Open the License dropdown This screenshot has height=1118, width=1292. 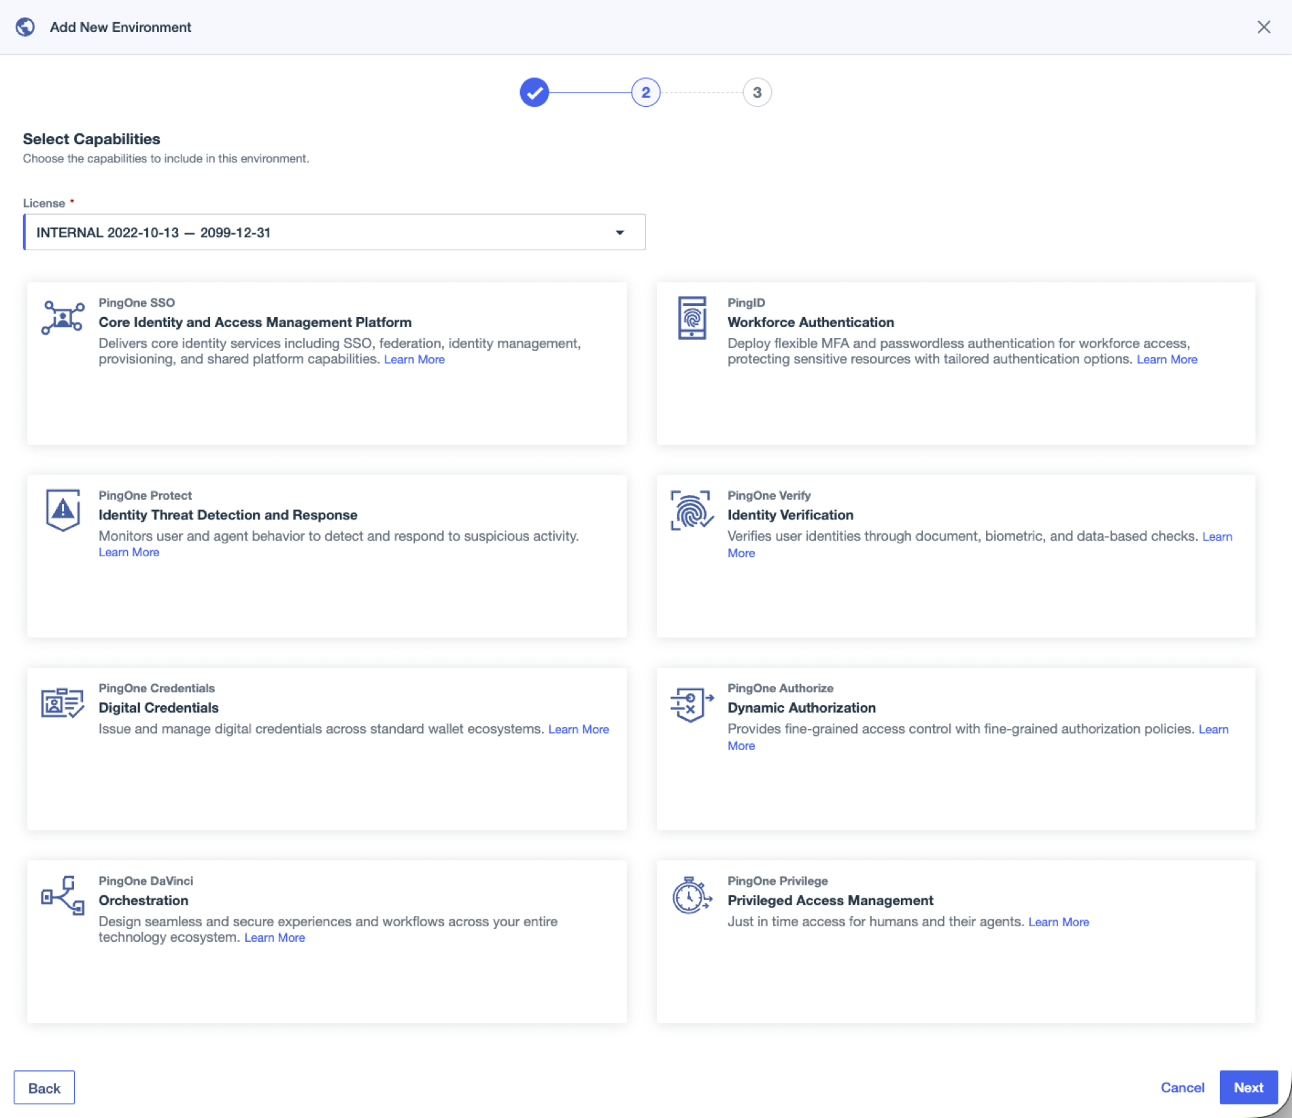point(334,233)
